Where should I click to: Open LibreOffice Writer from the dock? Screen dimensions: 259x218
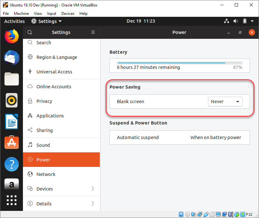click(12, 121)
